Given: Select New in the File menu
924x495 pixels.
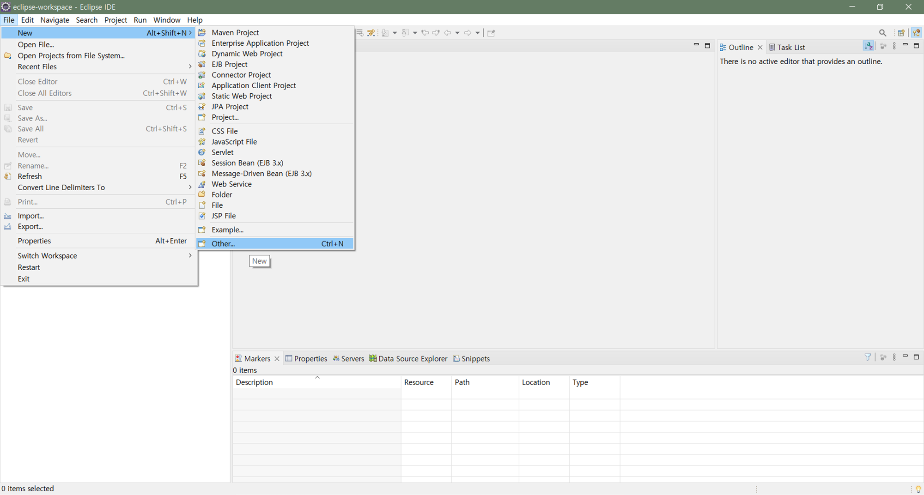Looking at the screenshot, I should (x=99, y=33).
